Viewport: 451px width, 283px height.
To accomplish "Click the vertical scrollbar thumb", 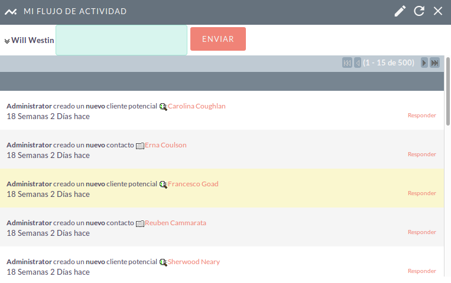I will coord(448,91).
